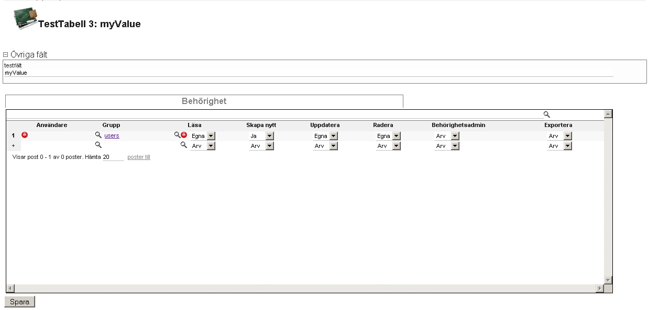Viewport: 648px width, 310px height.
Task: Click first magnifier in the new (+) row
Action: 98,145
